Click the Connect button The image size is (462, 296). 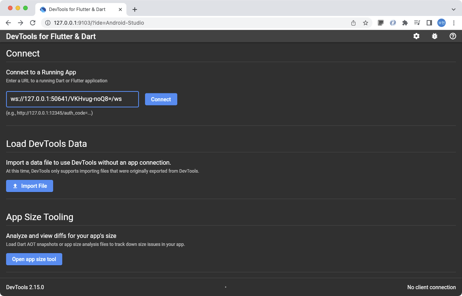click(x=161, y=99)
